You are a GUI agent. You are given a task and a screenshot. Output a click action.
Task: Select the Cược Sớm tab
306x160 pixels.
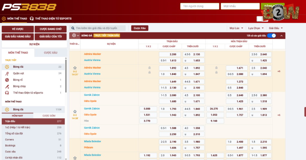(x=49, y=116)
